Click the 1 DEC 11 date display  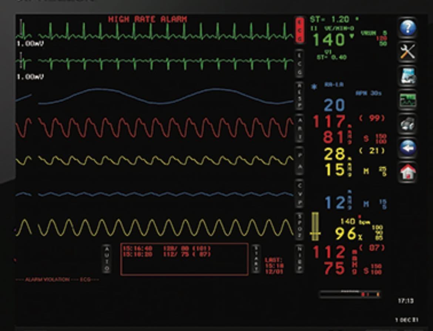pyautogui.click(x=406, y=320)
